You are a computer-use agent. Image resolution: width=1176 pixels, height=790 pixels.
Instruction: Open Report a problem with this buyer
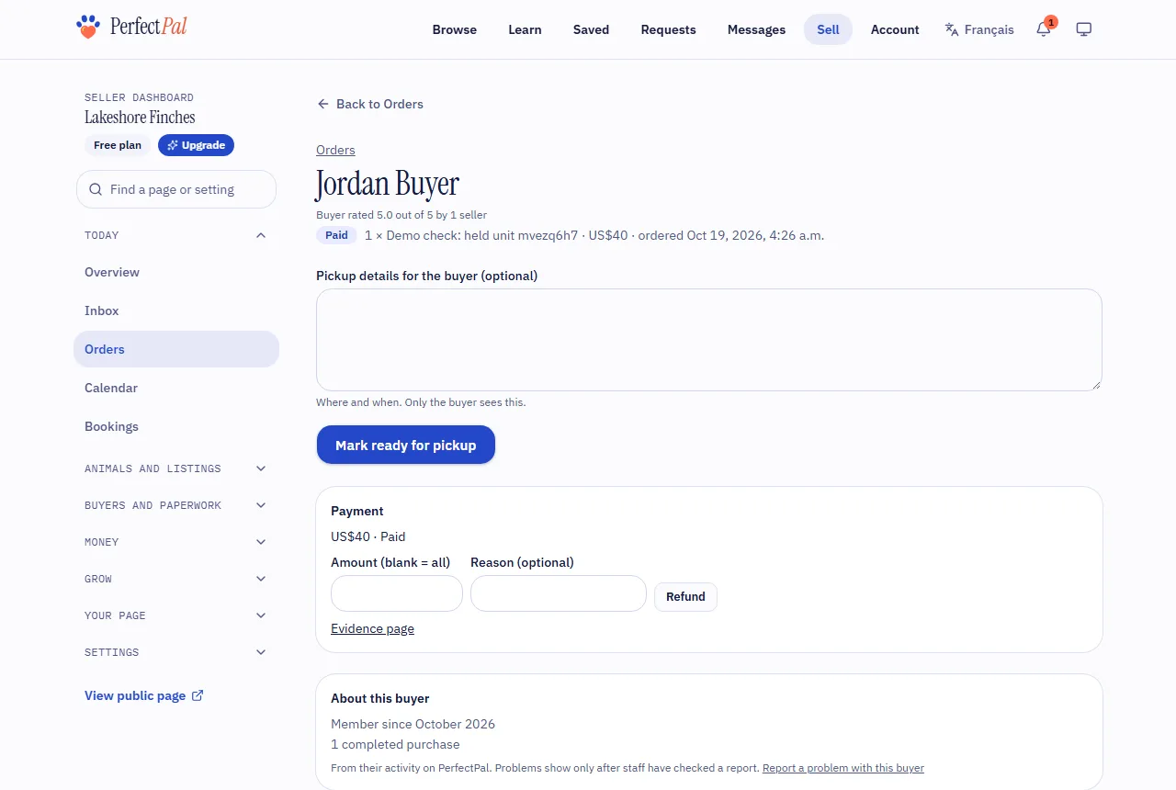coord(843,768)
